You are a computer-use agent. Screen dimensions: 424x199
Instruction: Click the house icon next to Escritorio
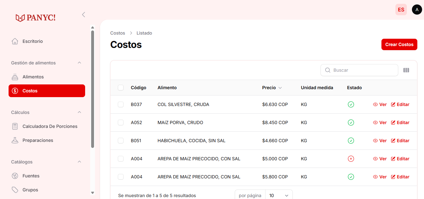(x=15, y=41)
